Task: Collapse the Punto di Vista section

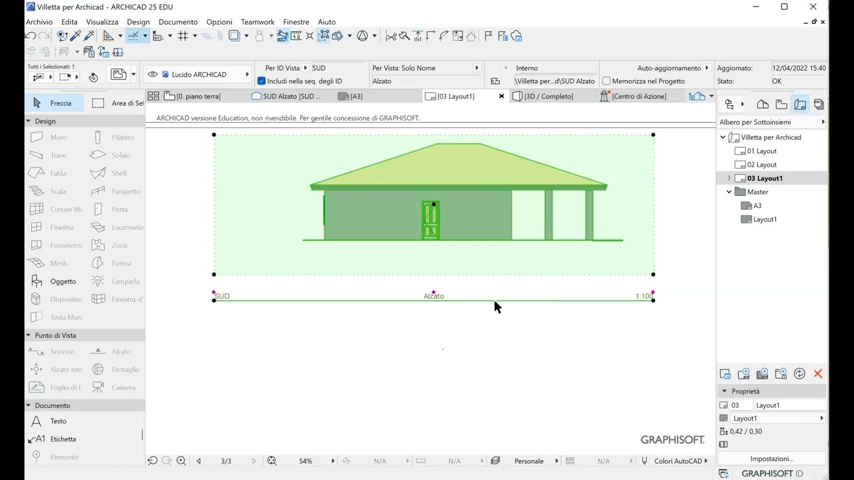Action: tap(28, 335)
